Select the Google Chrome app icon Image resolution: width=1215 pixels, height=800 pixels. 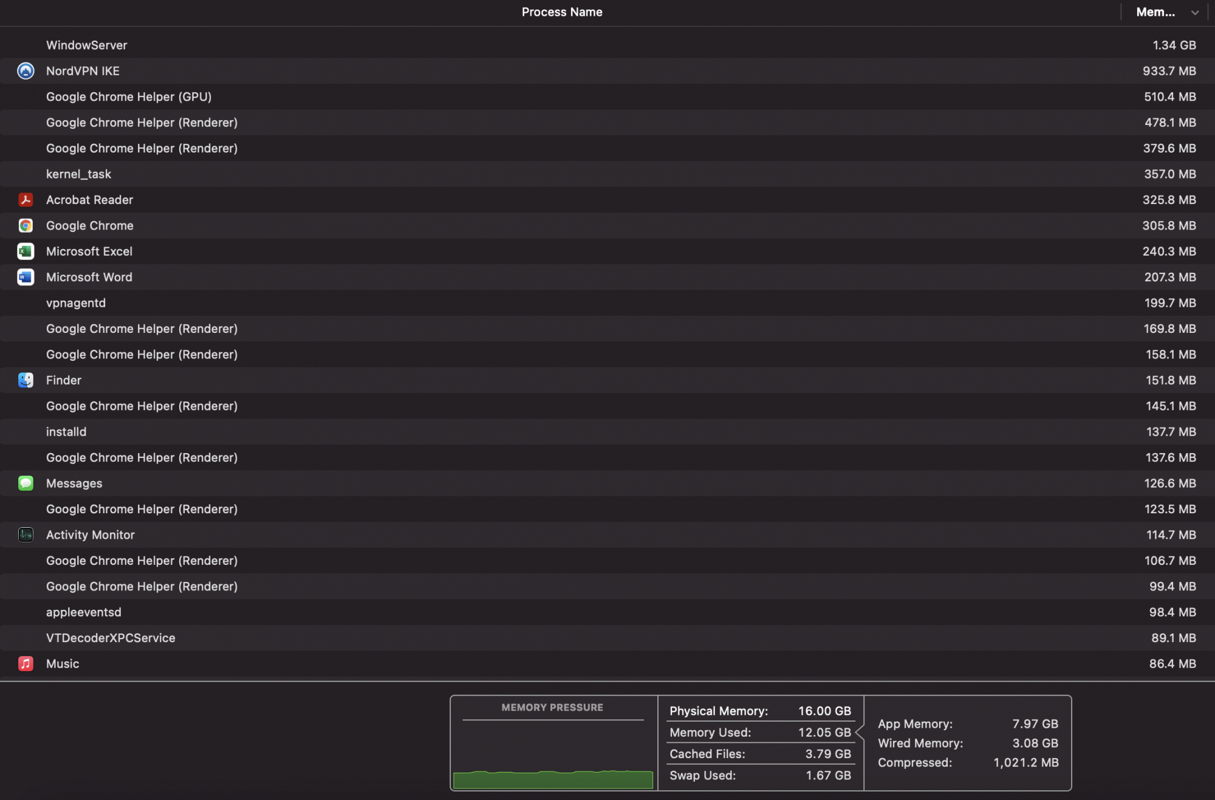pyautogui.click(x=26, y=225)
